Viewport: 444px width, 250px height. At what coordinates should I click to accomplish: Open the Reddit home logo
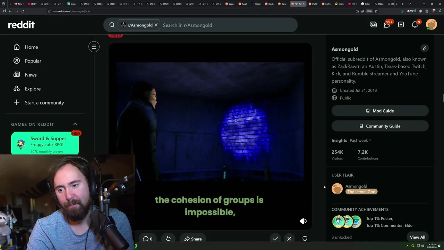(21, 25)
